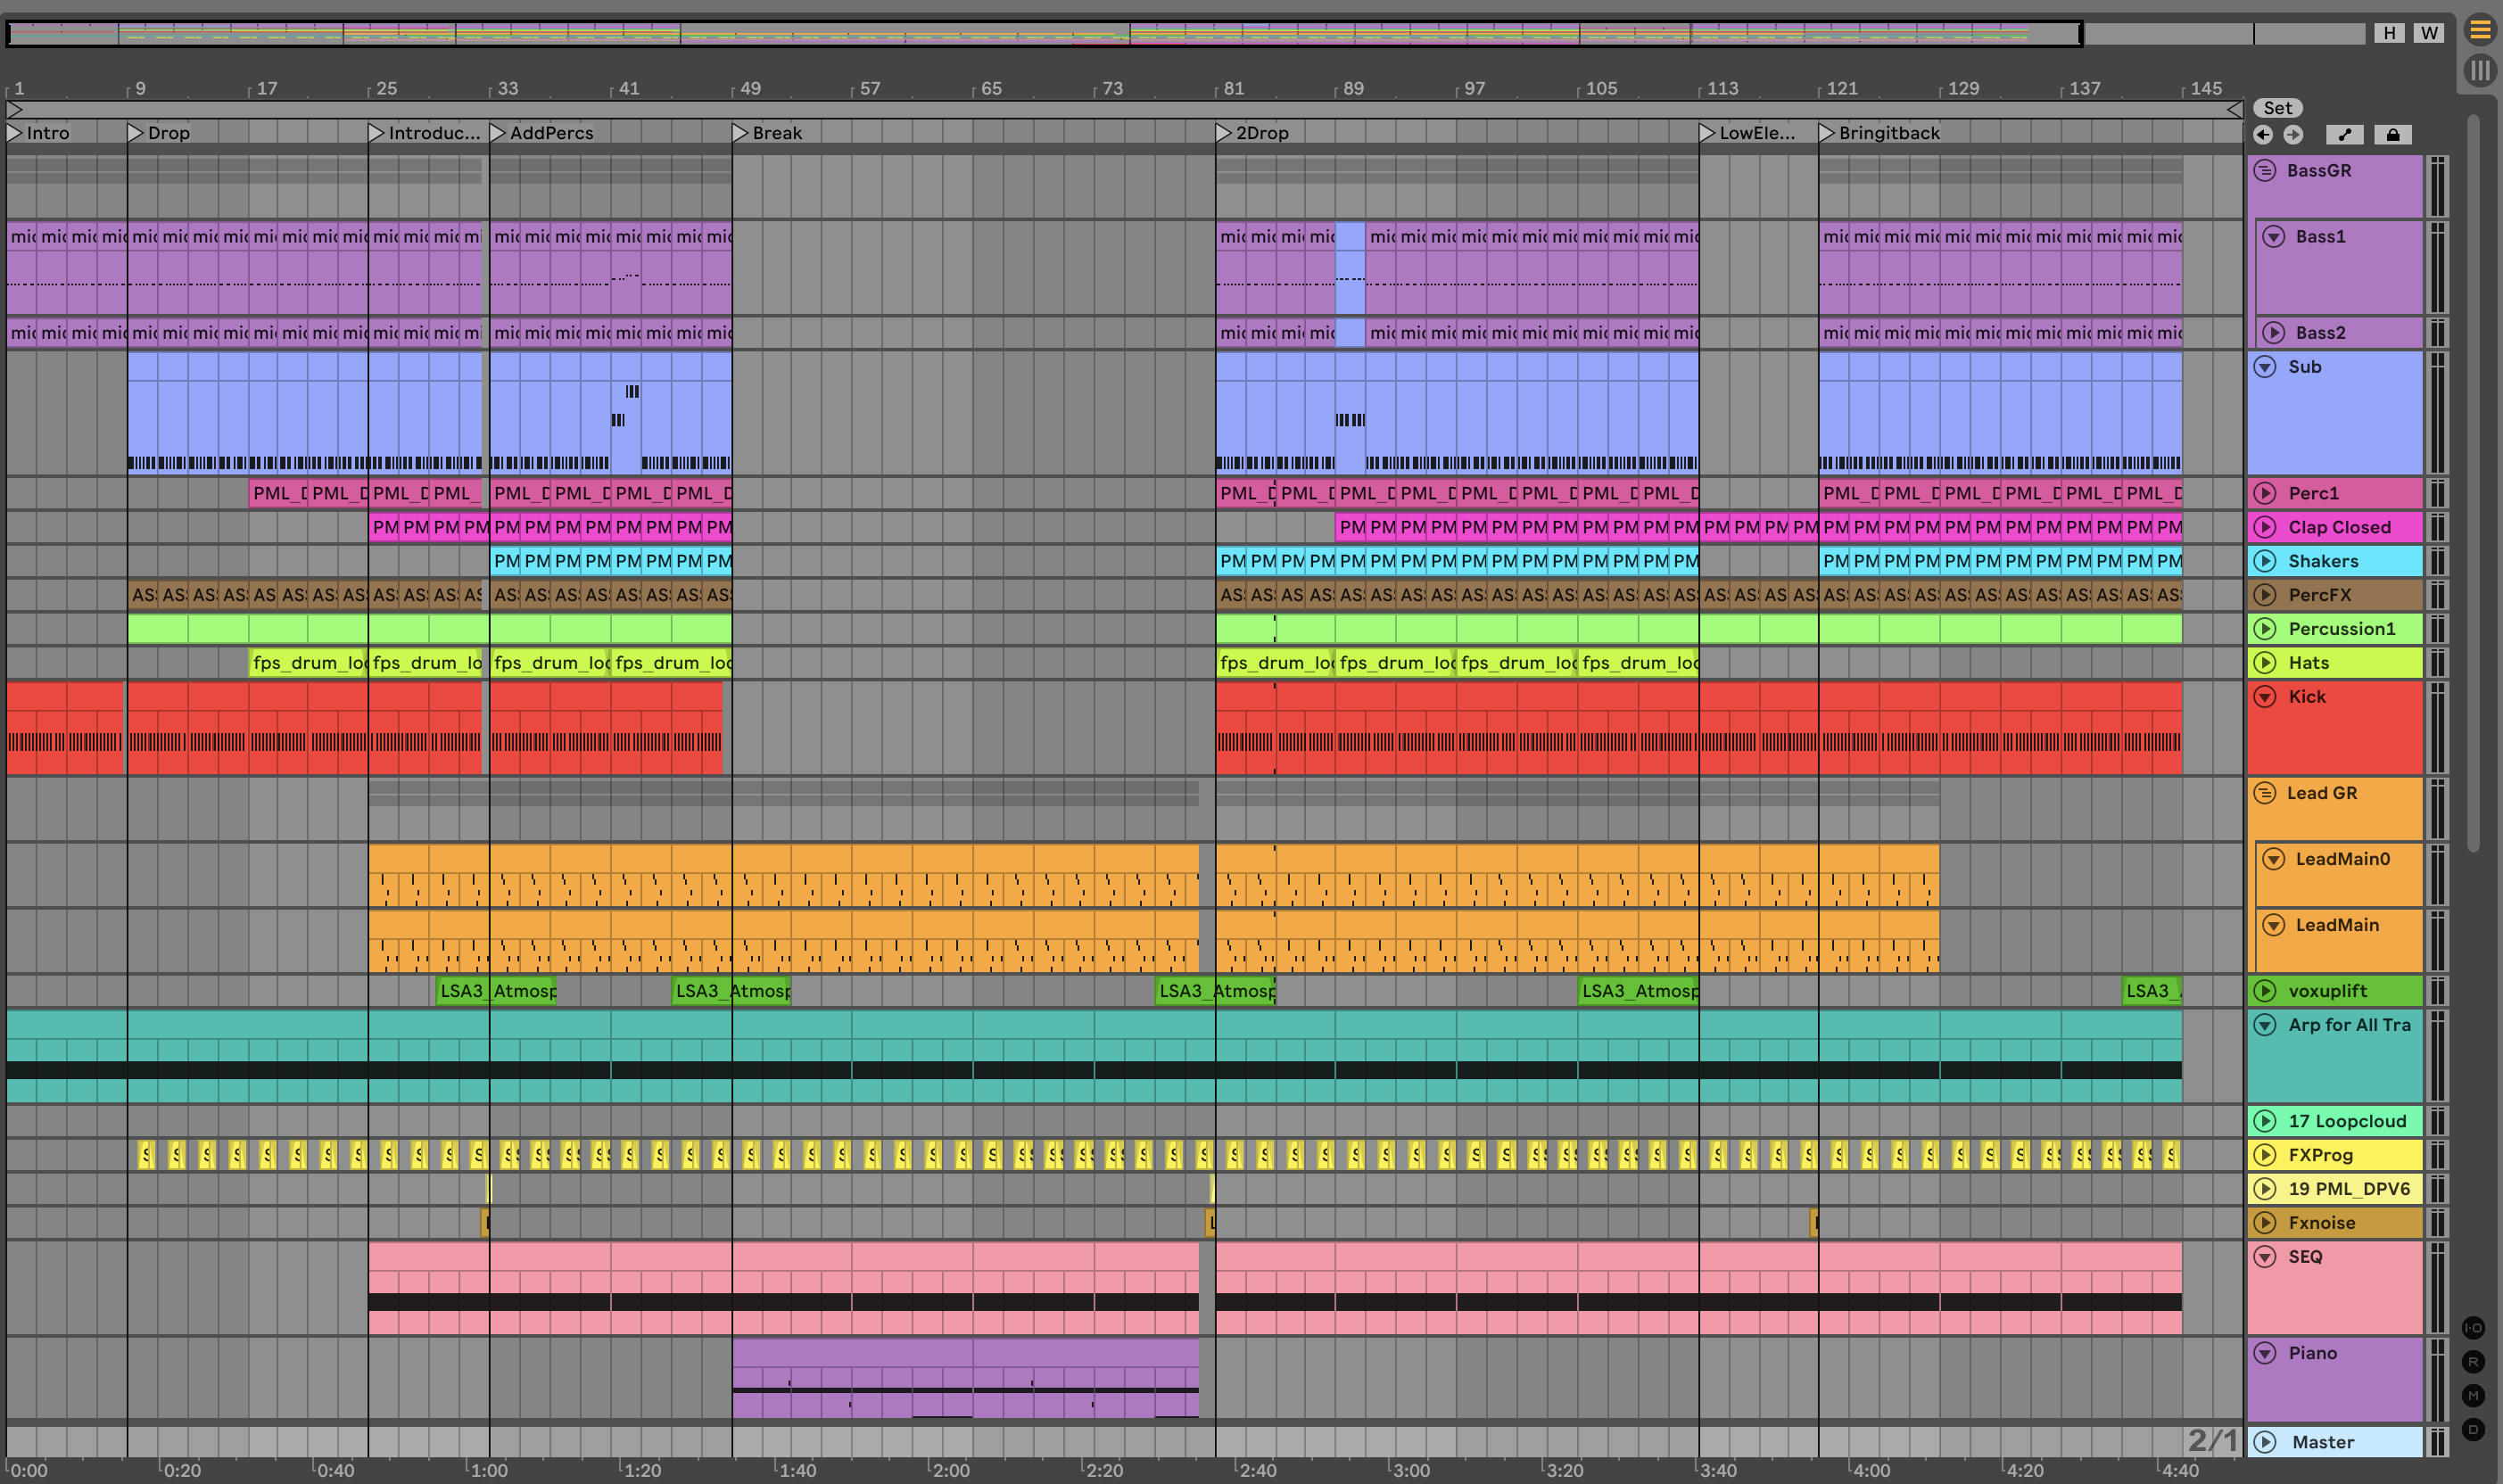
Task: Toggle the Mixer (M) section visibility
Action: coord(2473,1396)
